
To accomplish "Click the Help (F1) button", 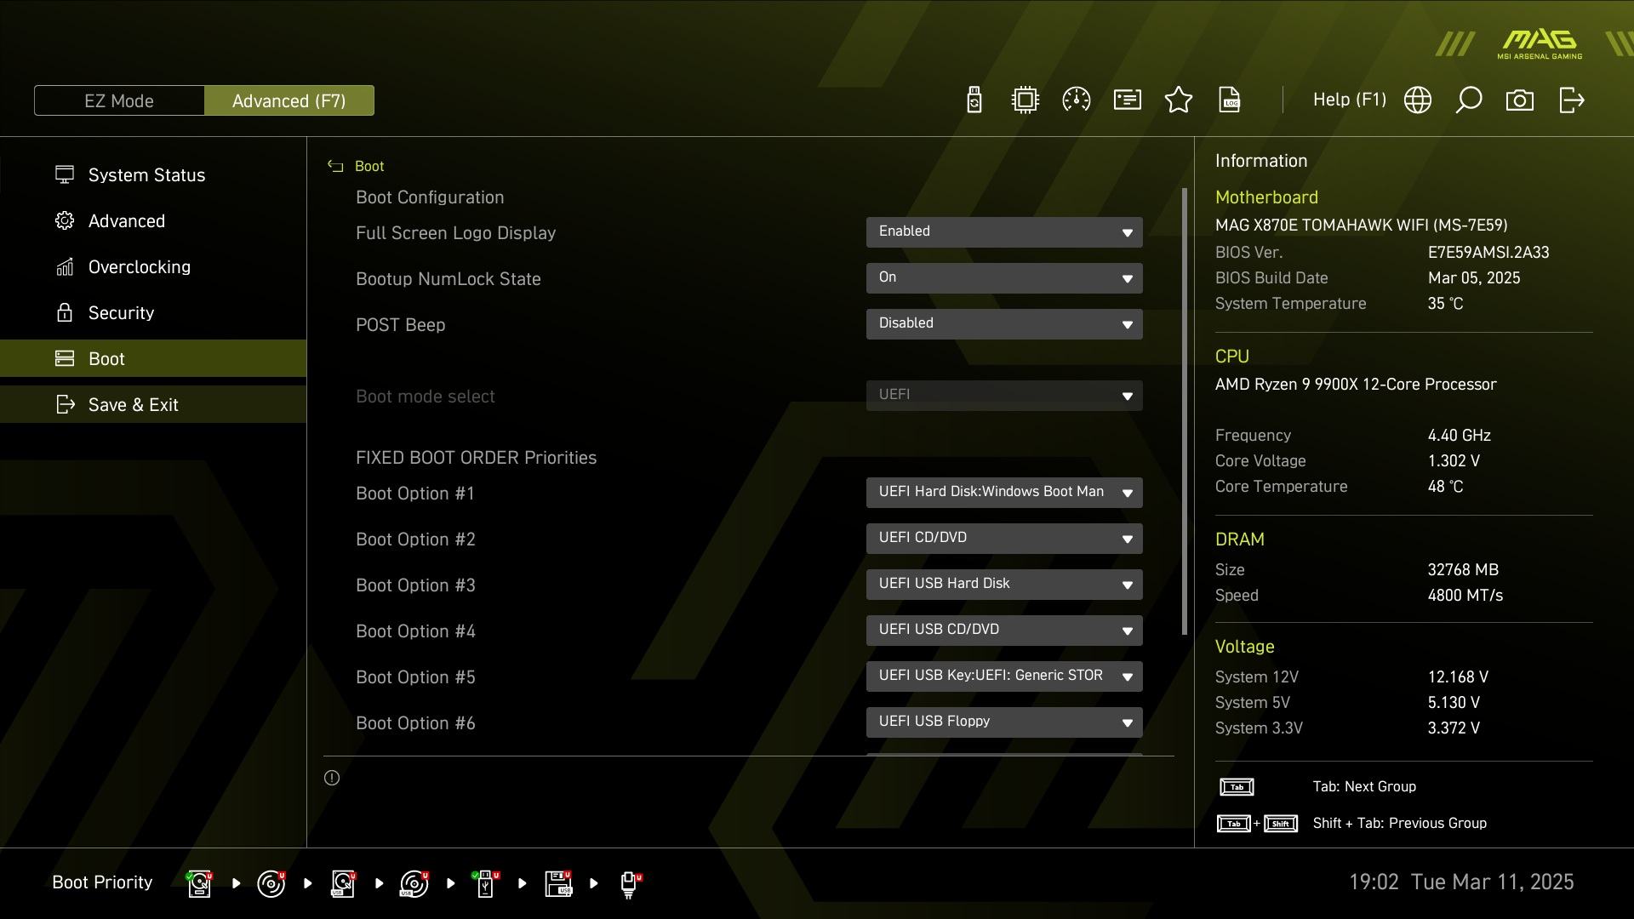I will coord(1349,100).
